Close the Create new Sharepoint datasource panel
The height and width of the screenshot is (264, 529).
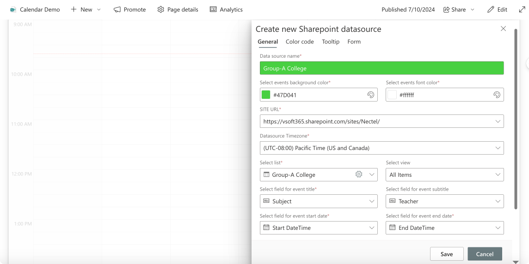[504, 29]
